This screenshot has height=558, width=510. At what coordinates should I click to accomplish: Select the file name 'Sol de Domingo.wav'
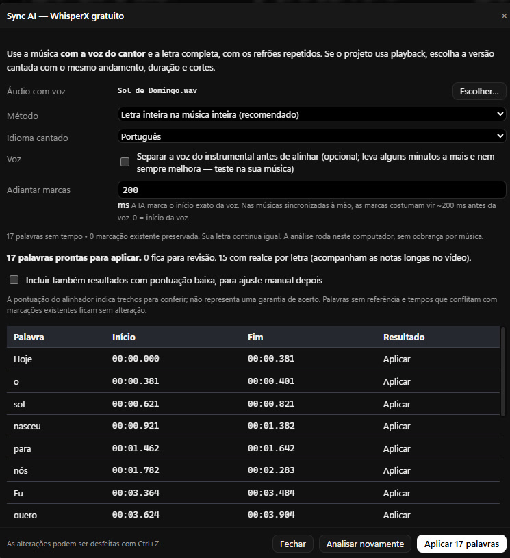157,91
